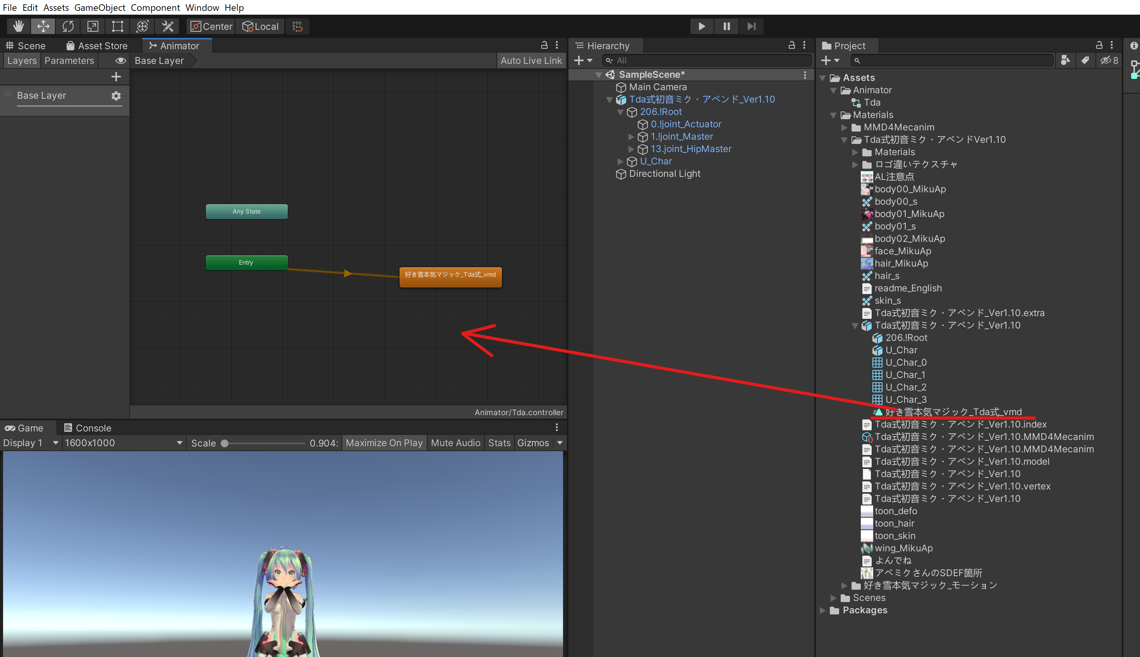Open the custom editor tools icon

(x=167, y=26)
